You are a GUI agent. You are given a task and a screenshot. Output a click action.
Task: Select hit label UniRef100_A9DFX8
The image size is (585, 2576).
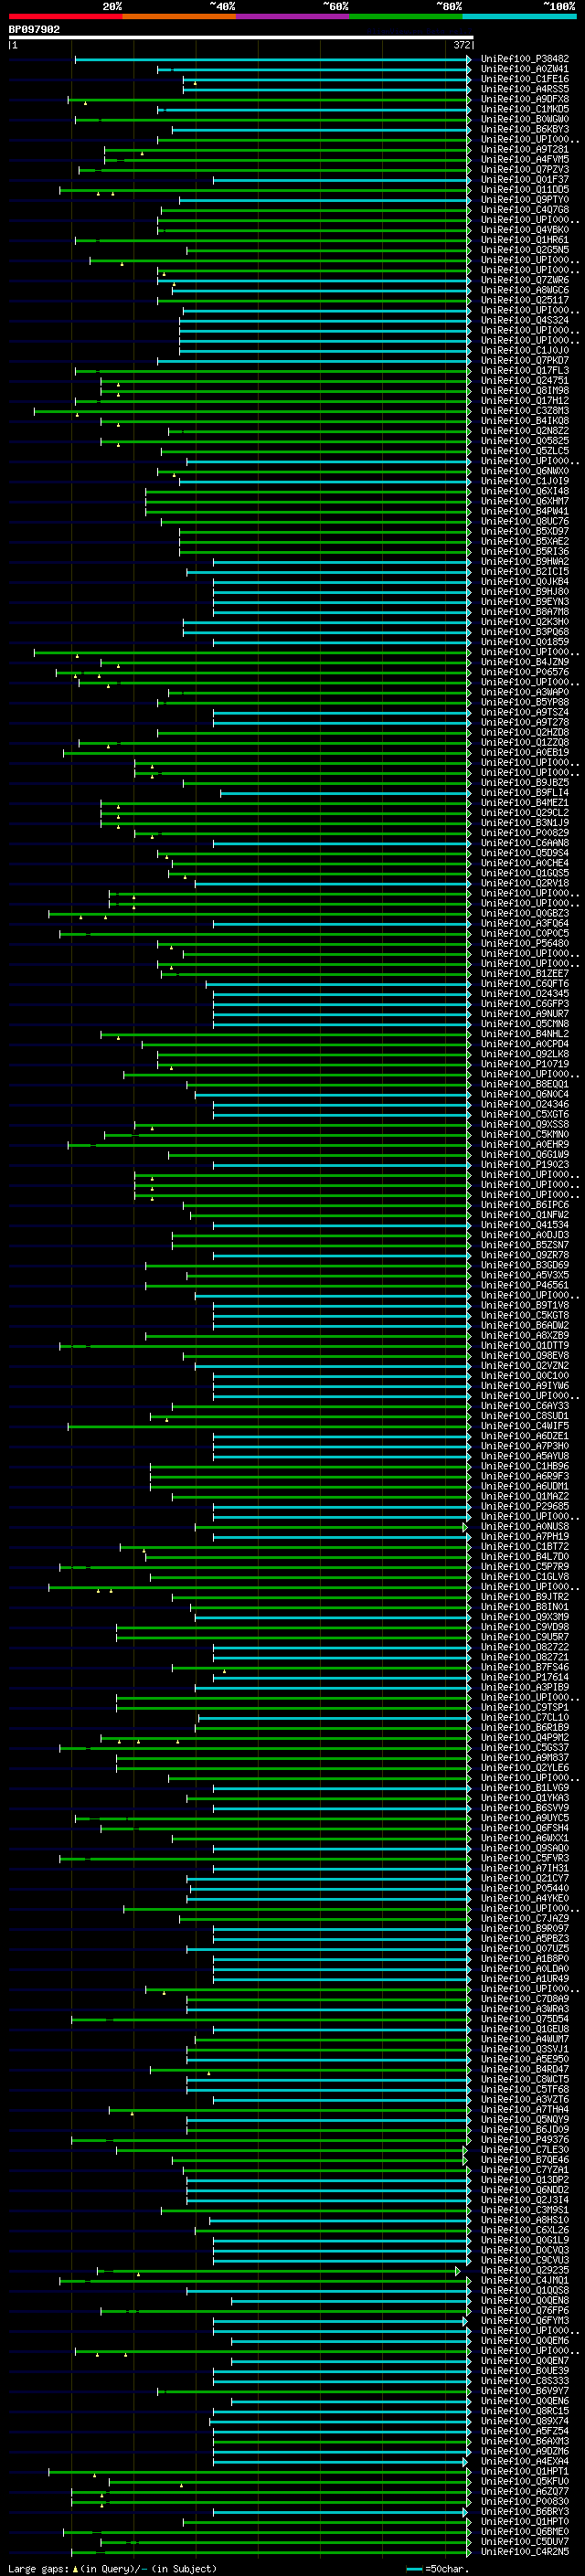coord(524,99)
